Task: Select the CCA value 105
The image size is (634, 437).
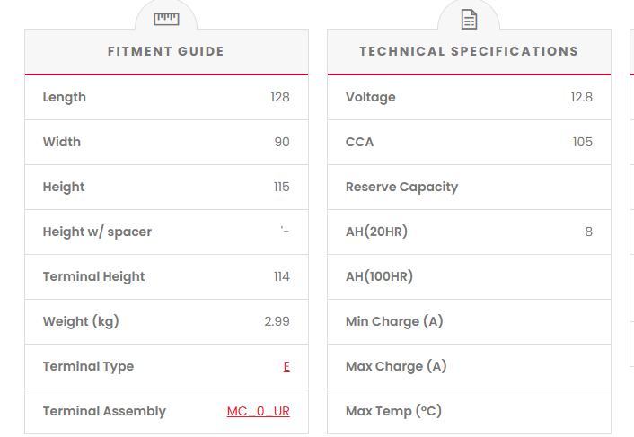Action: coord(583,142)
